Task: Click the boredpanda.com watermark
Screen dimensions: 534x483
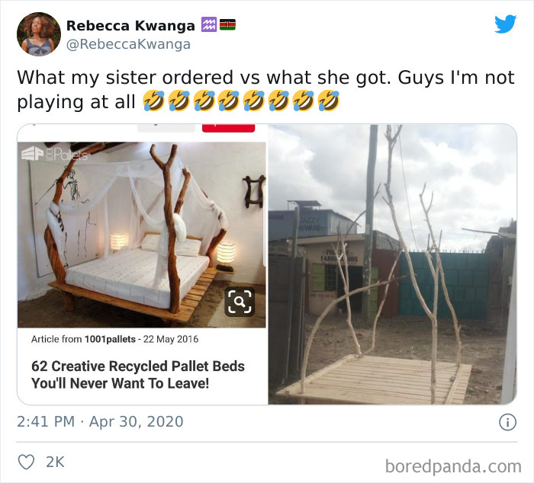Action: click(x=452, y=465)
